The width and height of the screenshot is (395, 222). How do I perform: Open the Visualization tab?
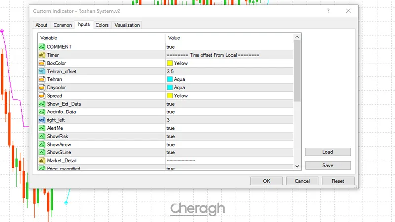click(127, 25)
